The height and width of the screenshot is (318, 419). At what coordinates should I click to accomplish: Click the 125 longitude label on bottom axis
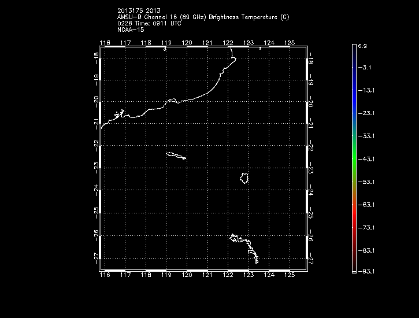290,276
